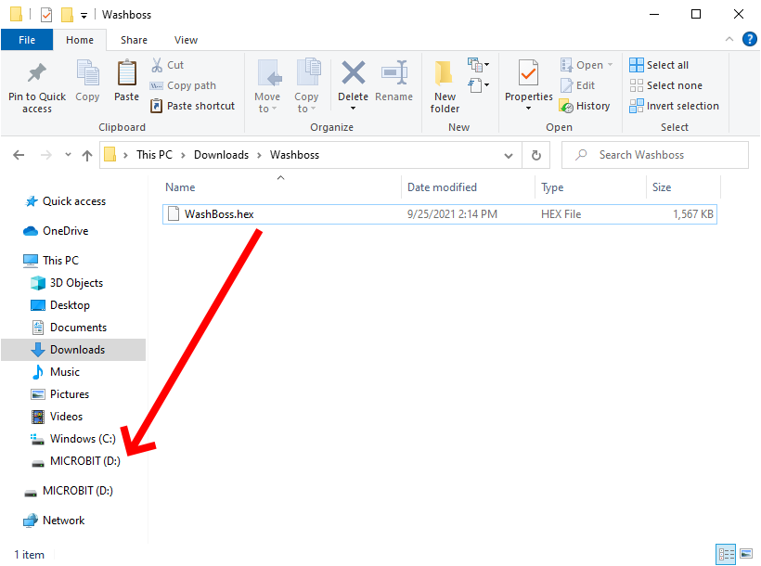
Task: Refresh the Washboss folder
Action: (535, 155)
